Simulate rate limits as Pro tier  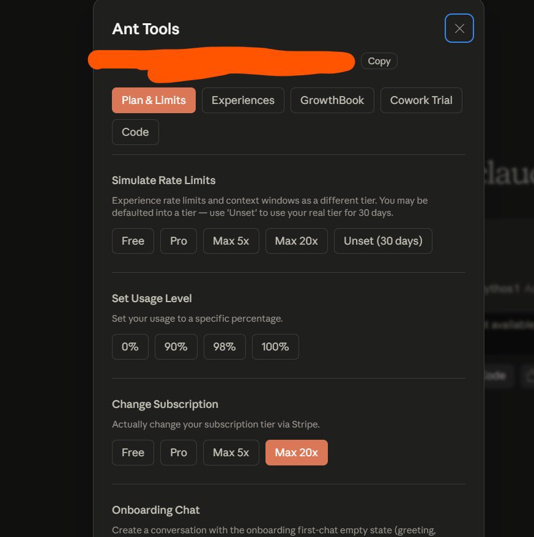tap(179, 241)
